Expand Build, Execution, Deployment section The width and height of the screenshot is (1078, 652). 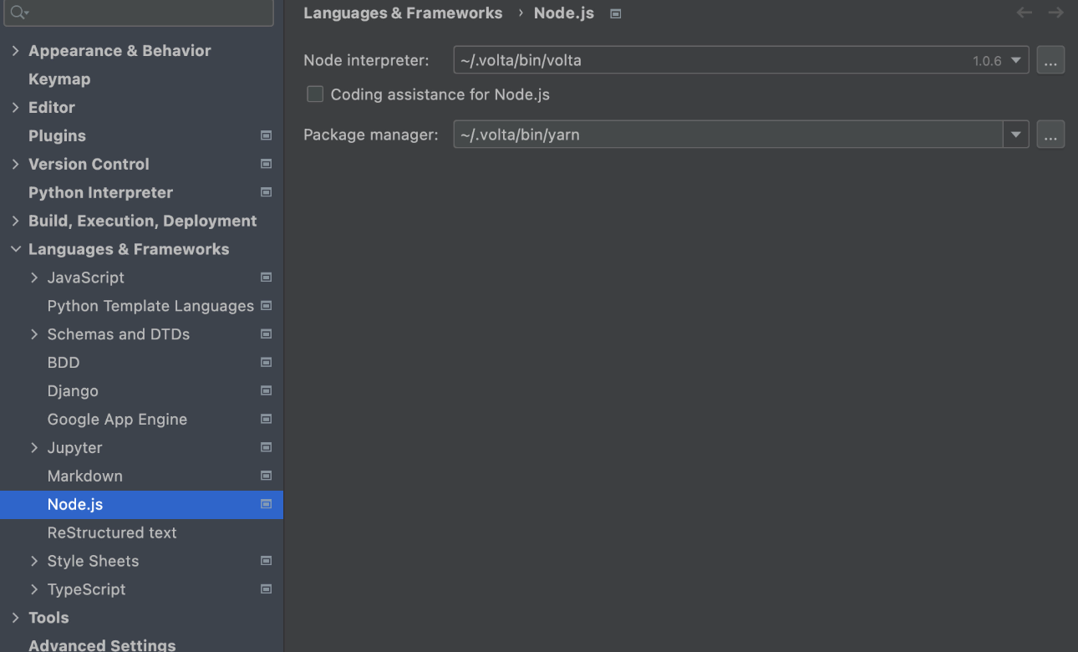15,221
